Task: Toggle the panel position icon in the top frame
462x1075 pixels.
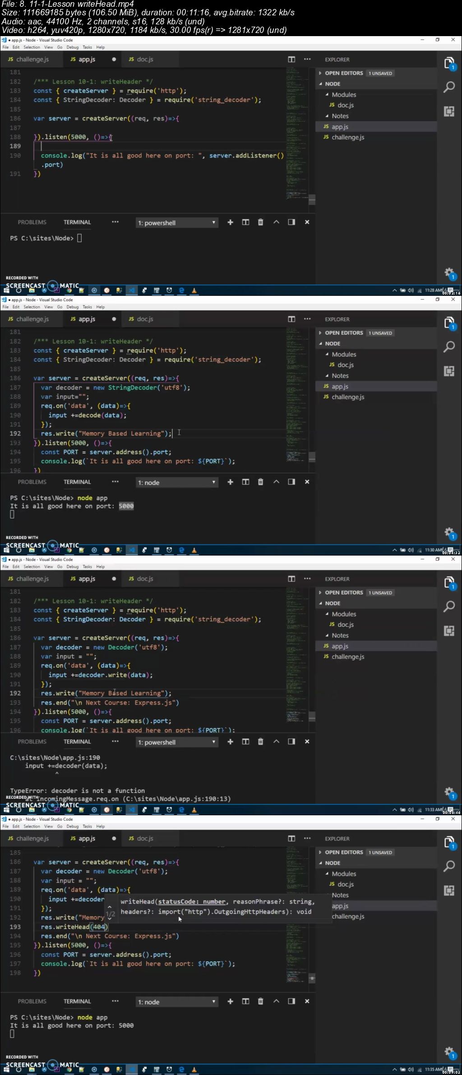Action: click(291, 222)
